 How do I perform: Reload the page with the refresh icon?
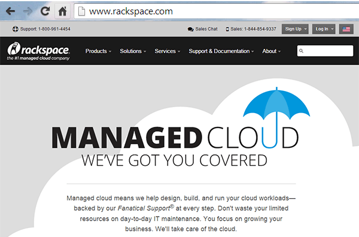coord(45,11)
